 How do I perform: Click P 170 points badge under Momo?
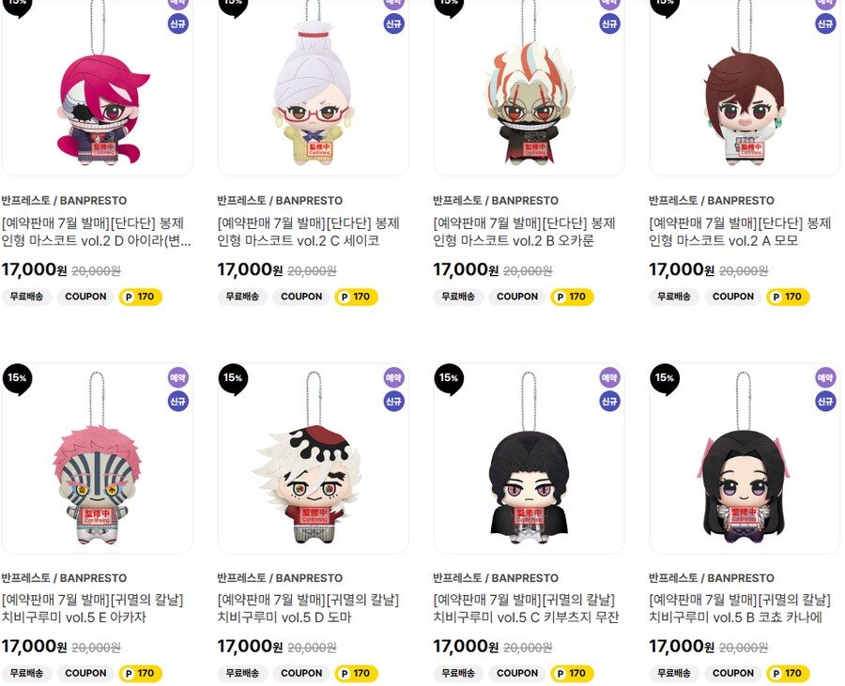788,297
